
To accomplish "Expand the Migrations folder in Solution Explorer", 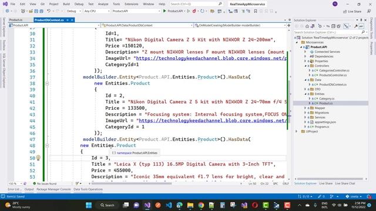I will pos(305,113).
